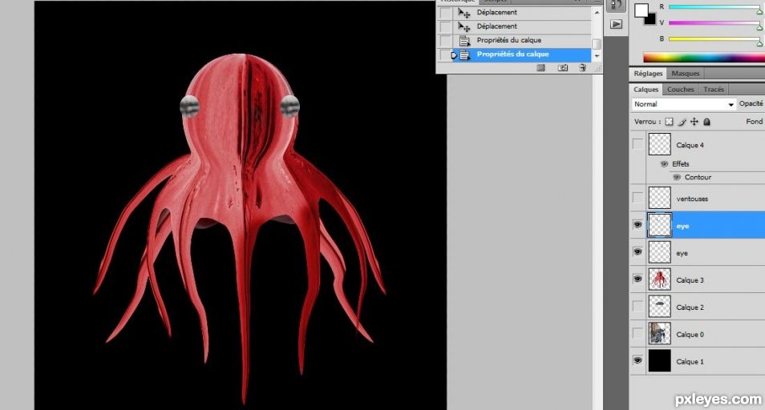Show the ventouses layer
Screen dimensions: 765x410
637,198
